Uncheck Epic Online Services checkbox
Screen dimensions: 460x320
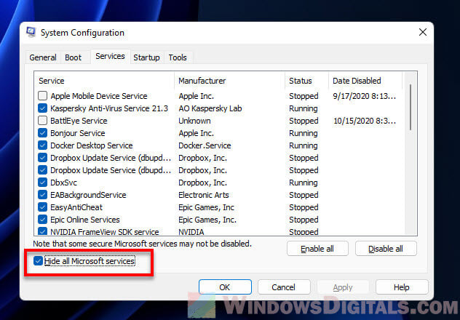(42, 220)
